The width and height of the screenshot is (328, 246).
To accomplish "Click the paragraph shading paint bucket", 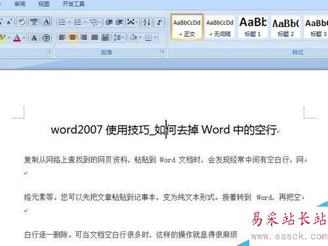I will [x=133, y=37].
